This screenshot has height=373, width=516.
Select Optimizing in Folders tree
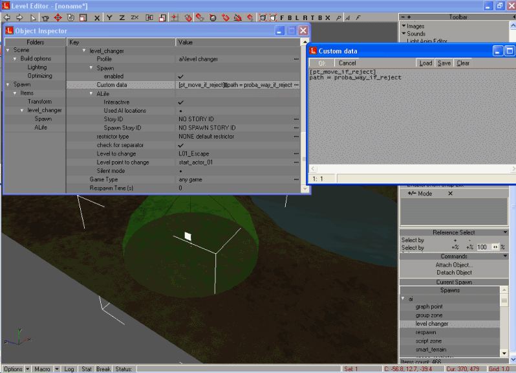(40, 76)
